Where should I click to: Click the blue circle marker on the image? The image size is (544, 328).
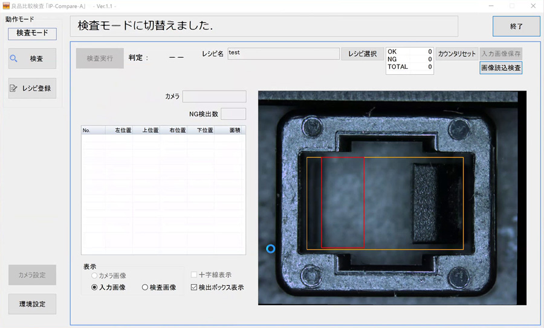coord(271,248)
